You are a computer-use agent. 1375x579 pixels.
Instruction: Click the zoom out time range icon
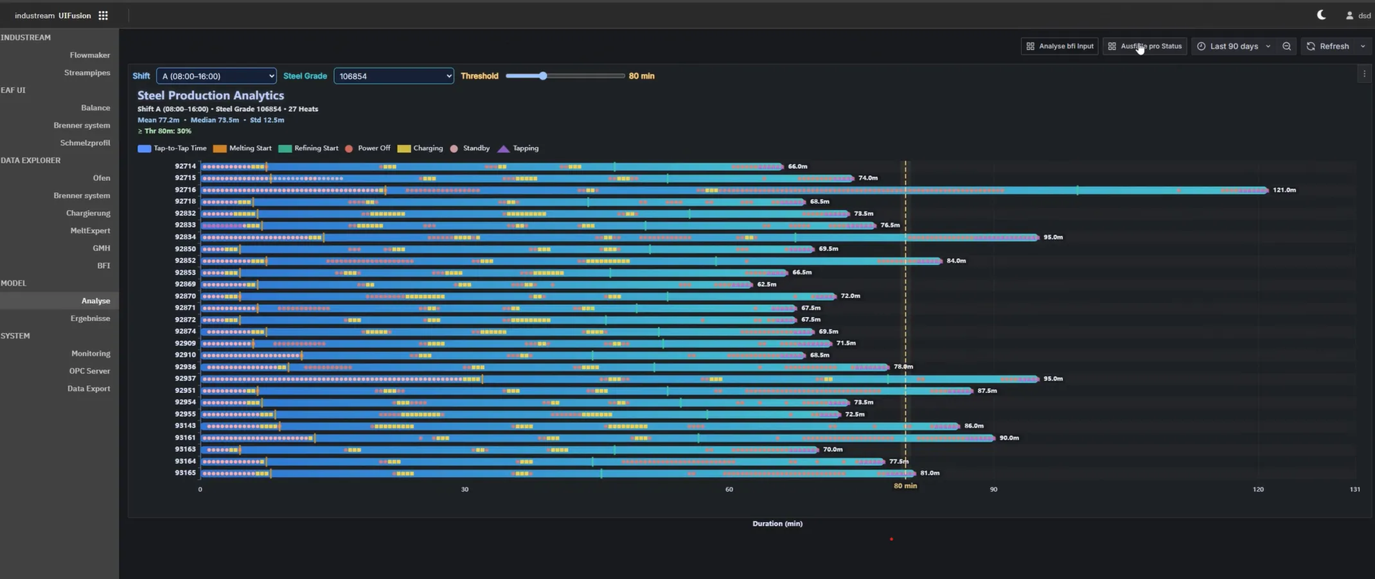(x=1286, y=46)
